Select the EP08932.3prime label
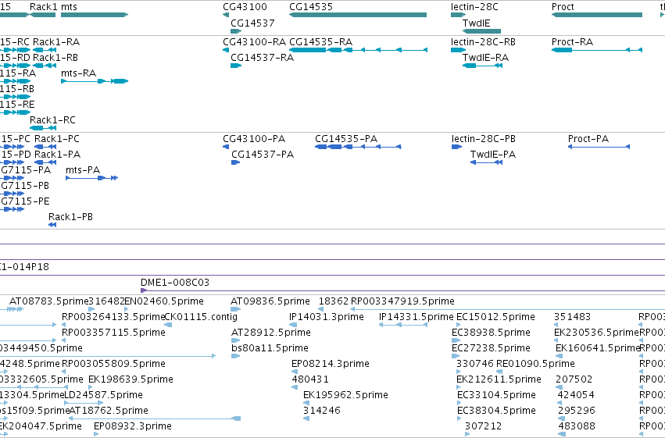Screen dimensions: 665x438 133,426
